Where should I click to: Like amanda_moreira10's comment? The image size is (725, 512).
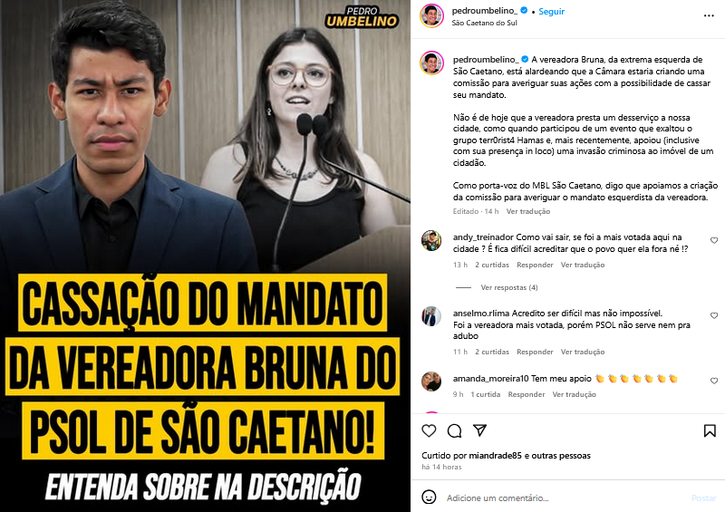pos(714,381)
